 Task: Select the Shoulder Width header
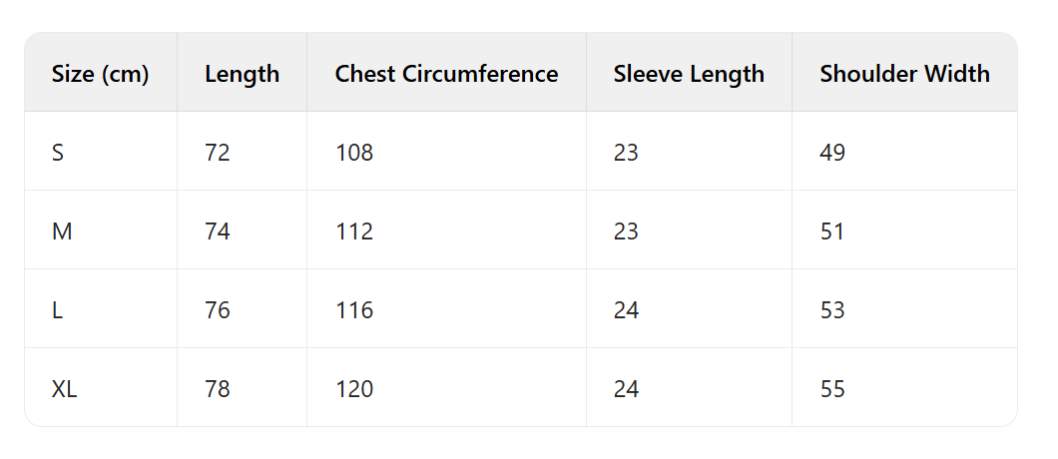coord(904,74)
